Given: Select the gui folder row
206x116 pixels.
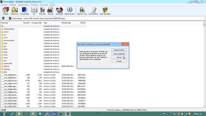Looking at the screenshot, I should tap(43, 46).
